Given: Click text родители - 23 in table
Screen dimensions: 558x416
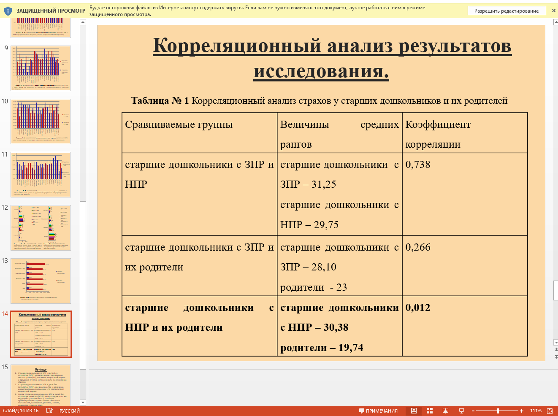Looking at the screenshot, I should pos(314,287).
